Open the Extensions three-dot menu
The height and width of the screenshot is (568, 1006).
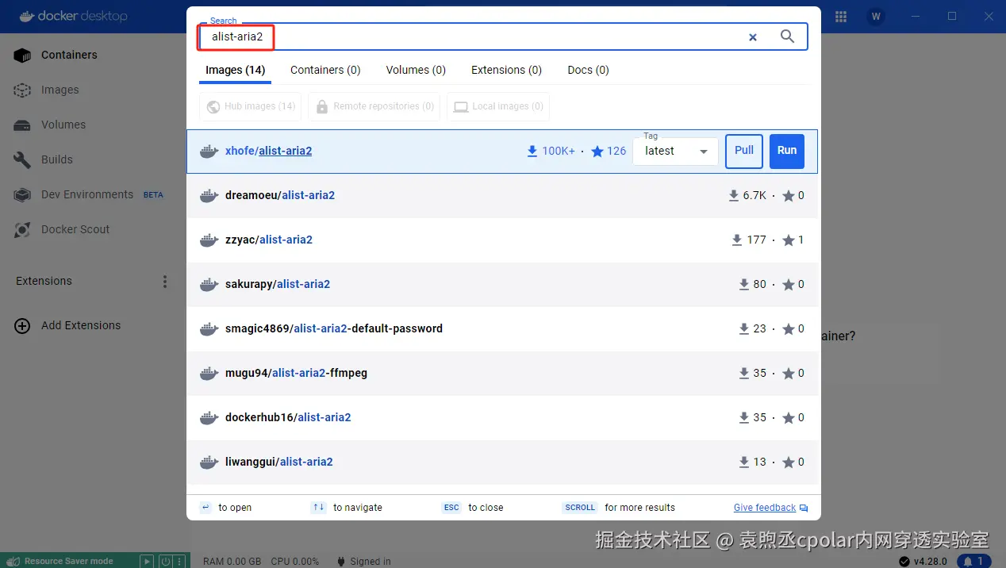(165, 282)
